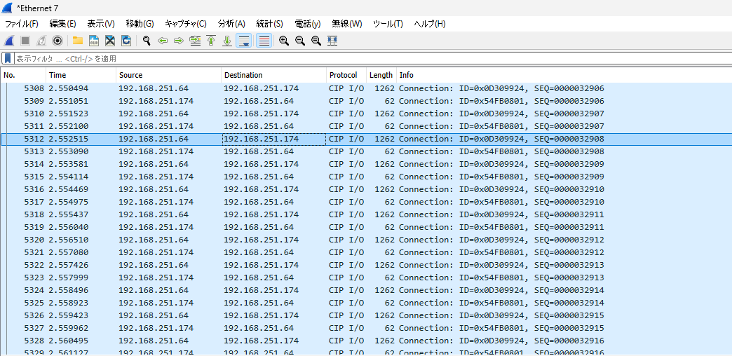
Task: Open a capture file via folder icon
Action: click(77, 41)
